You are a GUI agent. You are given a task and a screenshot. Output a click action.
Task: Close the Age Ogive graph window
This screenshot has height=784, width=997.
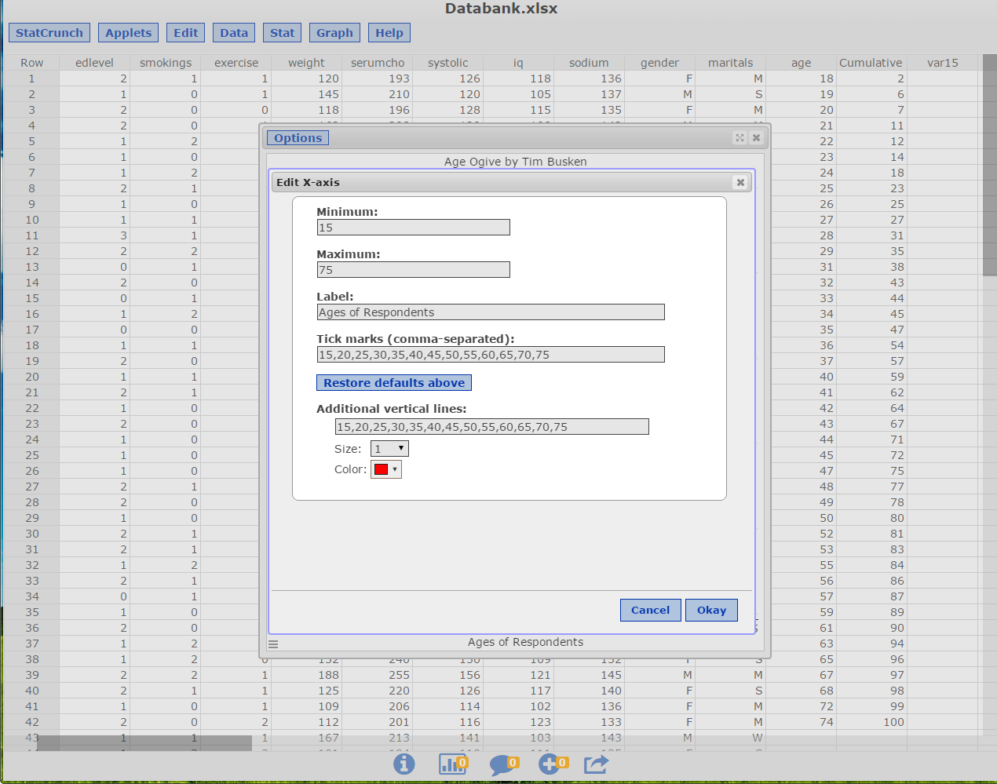[756, 137]
